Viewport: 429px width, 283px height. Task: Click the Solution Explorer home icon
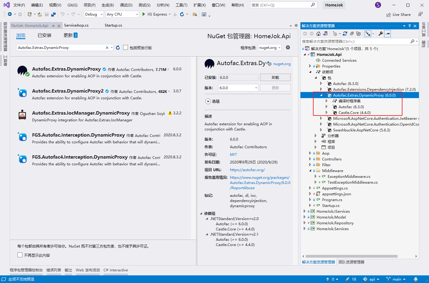(x=318, y=34)
